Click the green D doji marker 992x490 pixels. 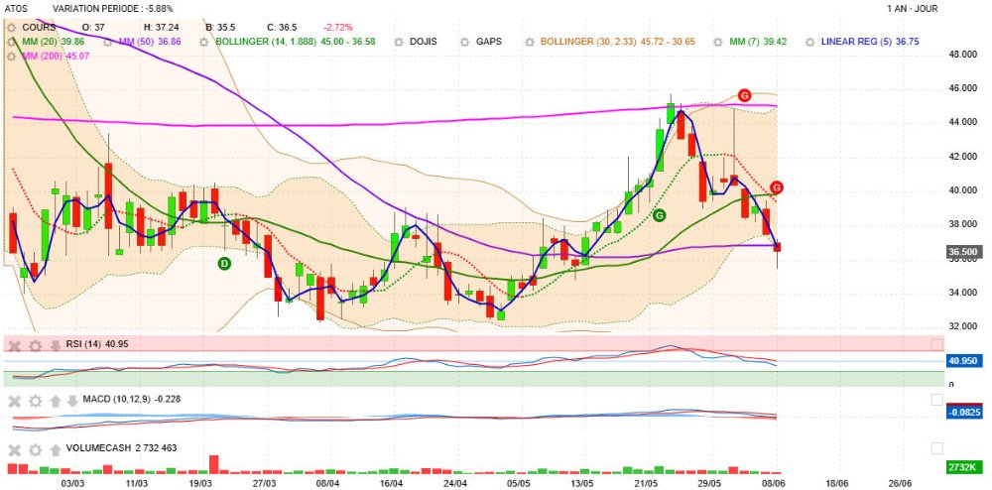tap(224, 263)
